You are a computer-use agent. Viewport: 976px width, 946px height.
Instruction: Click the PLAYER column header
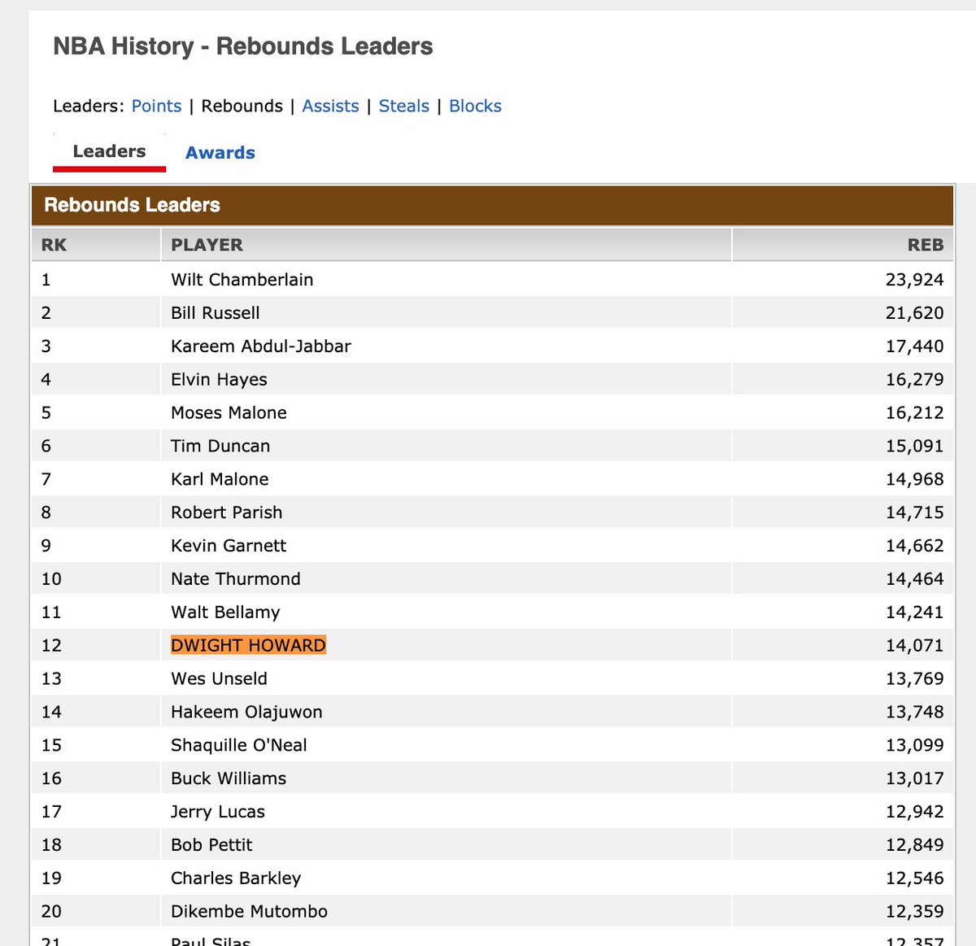click(x=207, y=245)
